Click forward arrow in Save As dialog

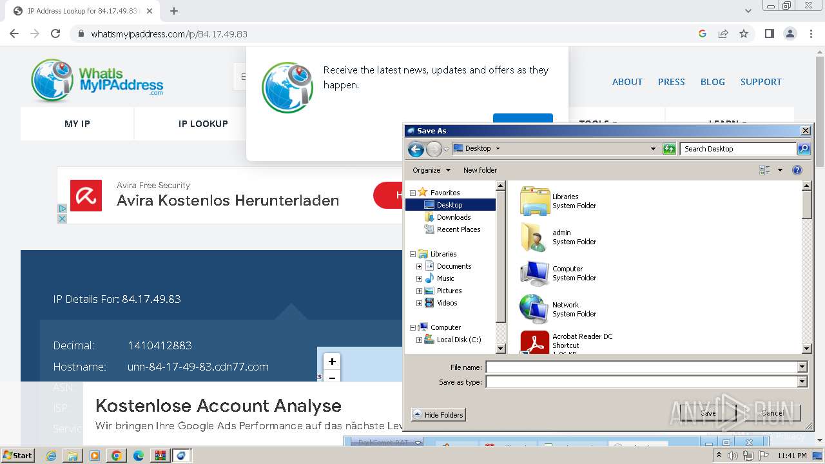(434, 150)
